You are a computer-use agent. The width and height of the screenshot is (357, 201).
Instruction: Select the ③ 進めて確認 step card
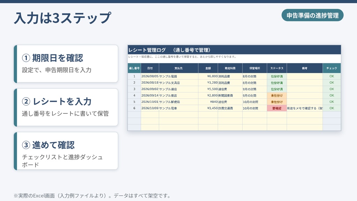click(x=66, y=151)
